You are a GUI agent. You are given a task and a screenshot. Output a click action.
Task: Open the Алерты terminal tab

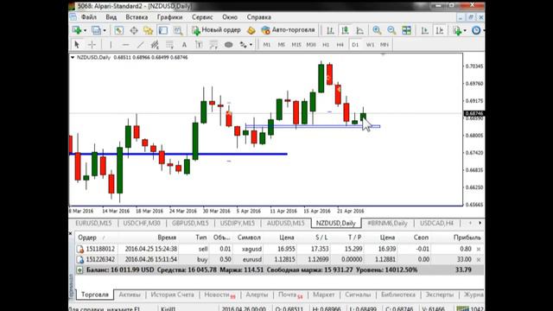257,295
